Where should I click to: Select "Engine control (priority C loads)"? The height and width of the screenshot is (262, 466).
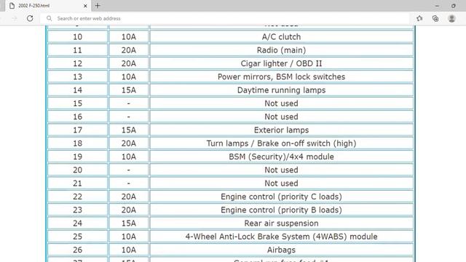coord(282,196)
